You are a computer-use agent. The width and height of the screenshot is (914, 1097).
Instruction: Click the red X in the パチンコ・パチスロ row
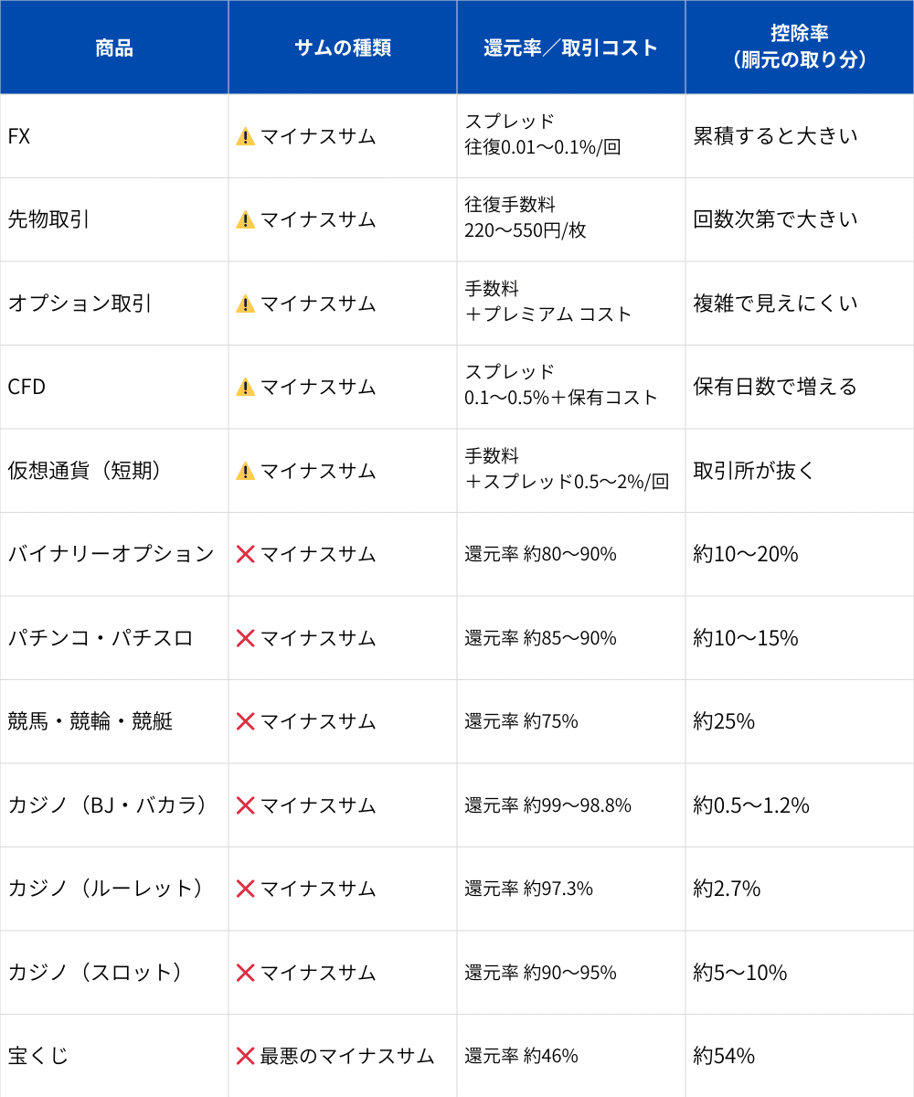pos(245,638)
